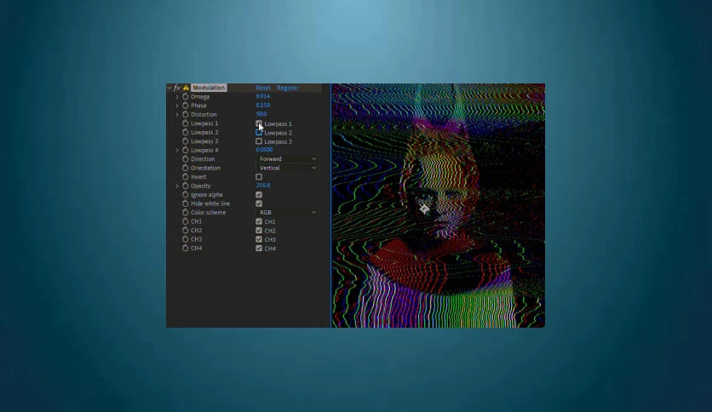Click the Opacity stopwatch icon
This screenshot has width=712, height=412.
[x=186, y=186]
